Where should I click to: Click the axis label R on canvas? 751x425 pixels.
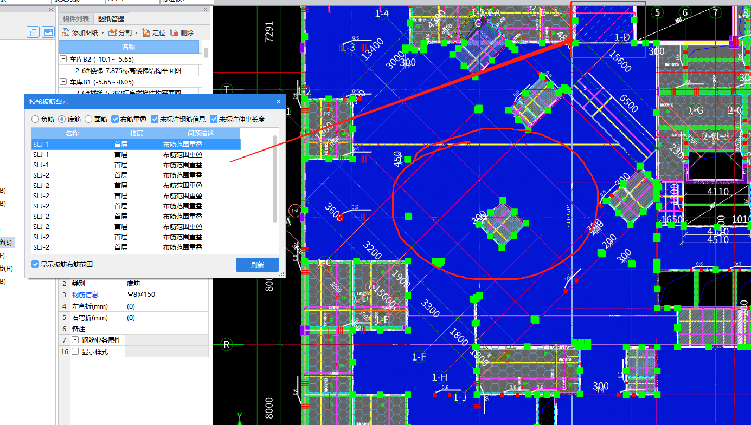pyautogui.click(x=227, y=345)
